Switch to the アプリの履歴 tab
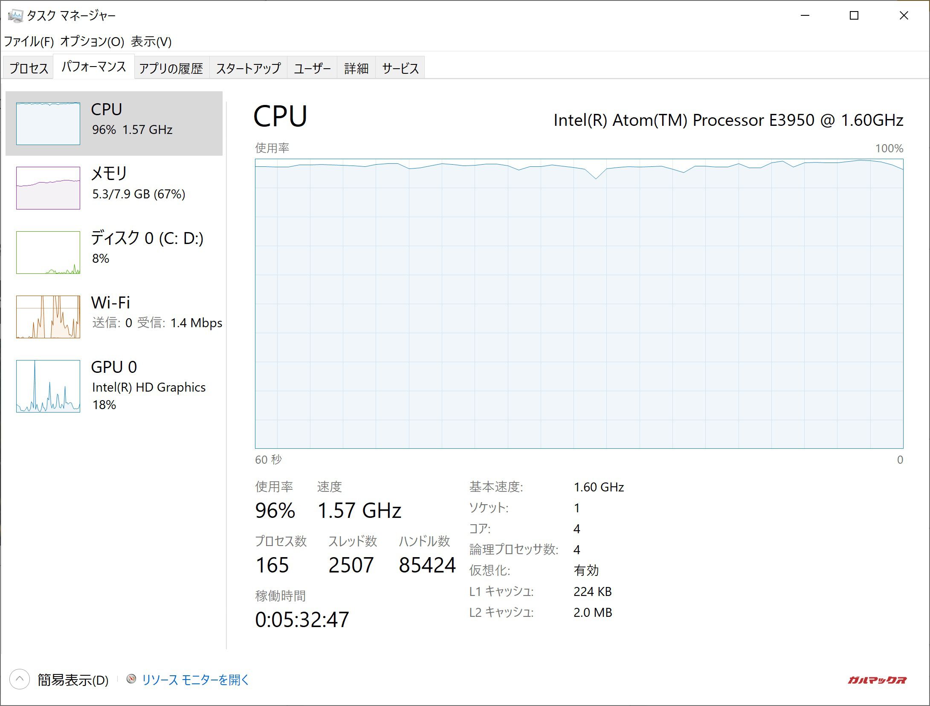 (x=171, y=68)
